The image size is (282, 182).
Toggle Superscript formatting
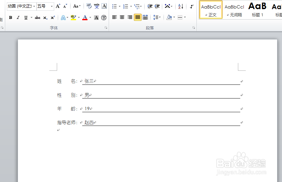coord(53,18)
